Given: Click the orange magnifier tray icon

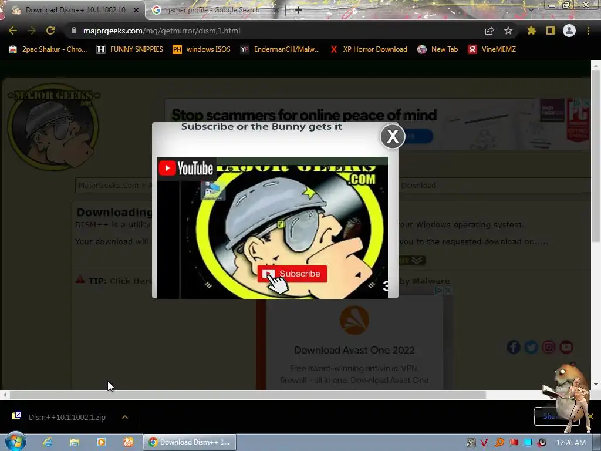Looking at the screenshot, I should [499, 443].
